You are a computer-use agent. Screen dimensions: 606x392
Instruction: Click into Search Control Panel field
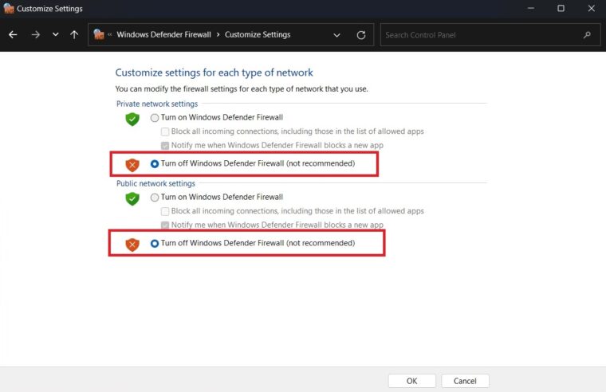(x=483, y=35)
